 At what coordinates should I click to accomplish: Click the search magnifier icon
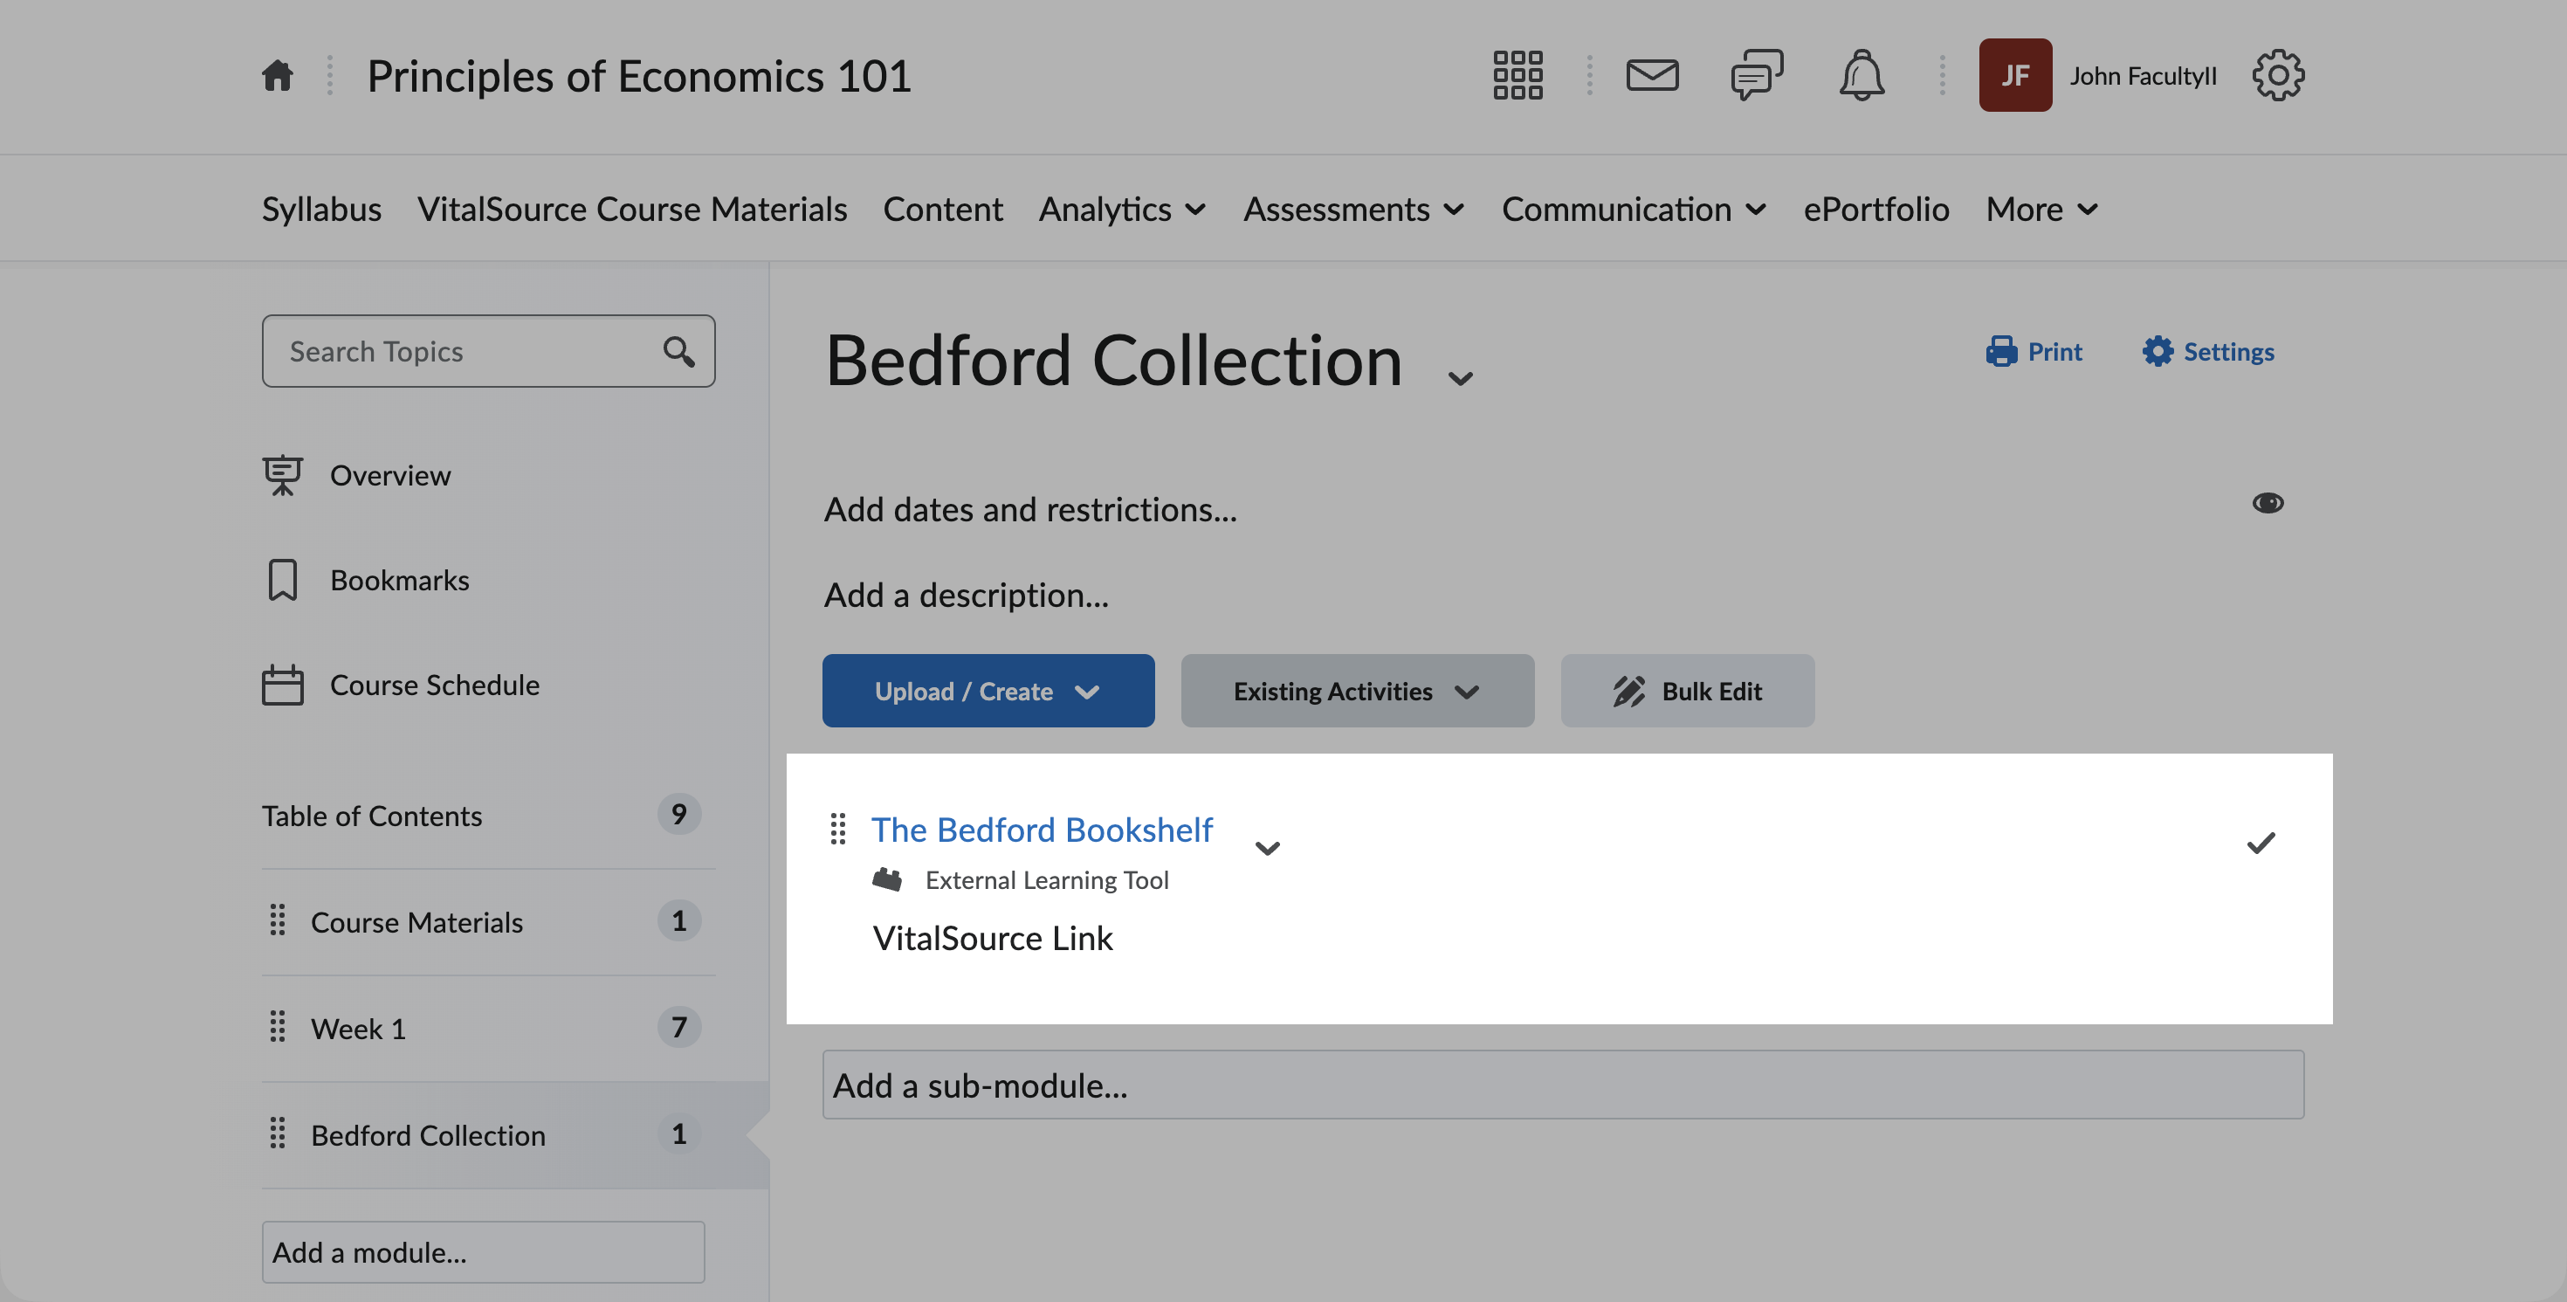point(678,351)
